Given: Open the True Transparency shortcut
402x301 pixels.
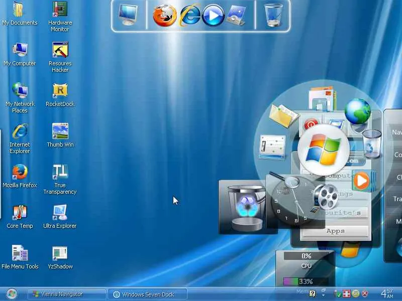Looking at the screenshot, I should pos(60,179).
